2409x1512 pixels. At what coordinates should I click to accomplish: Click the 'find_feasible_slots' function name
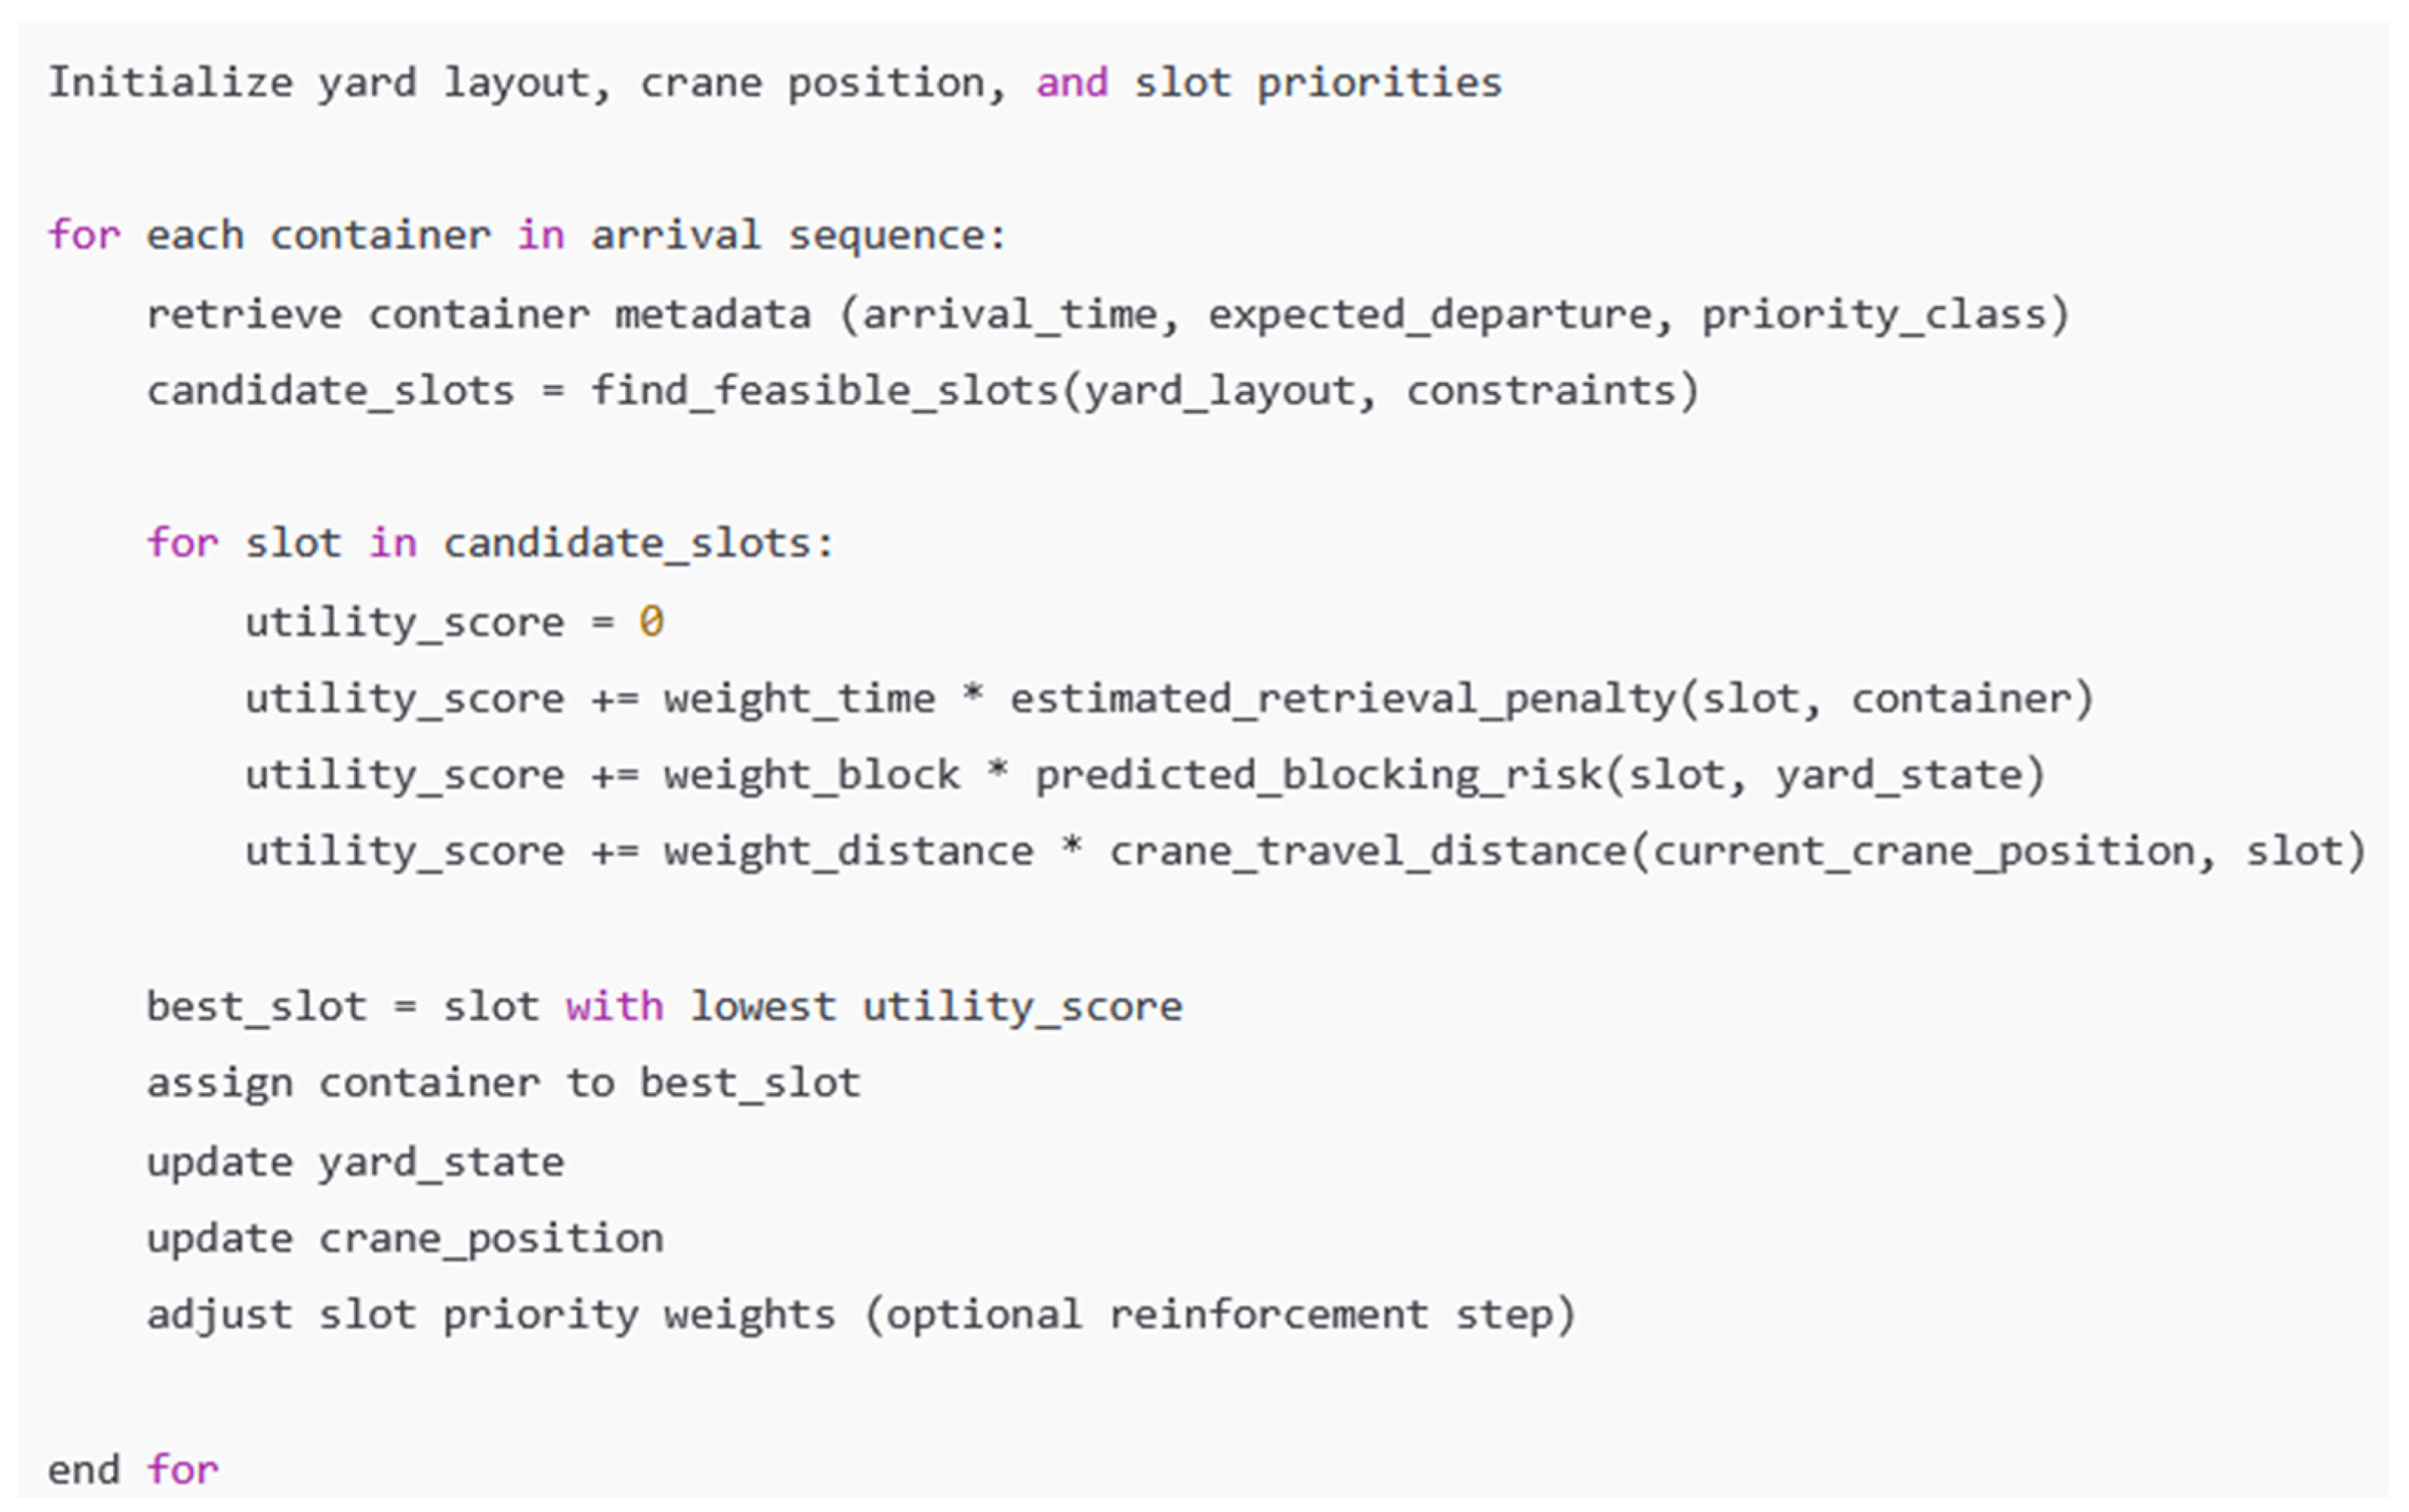[x=823, y=391]
